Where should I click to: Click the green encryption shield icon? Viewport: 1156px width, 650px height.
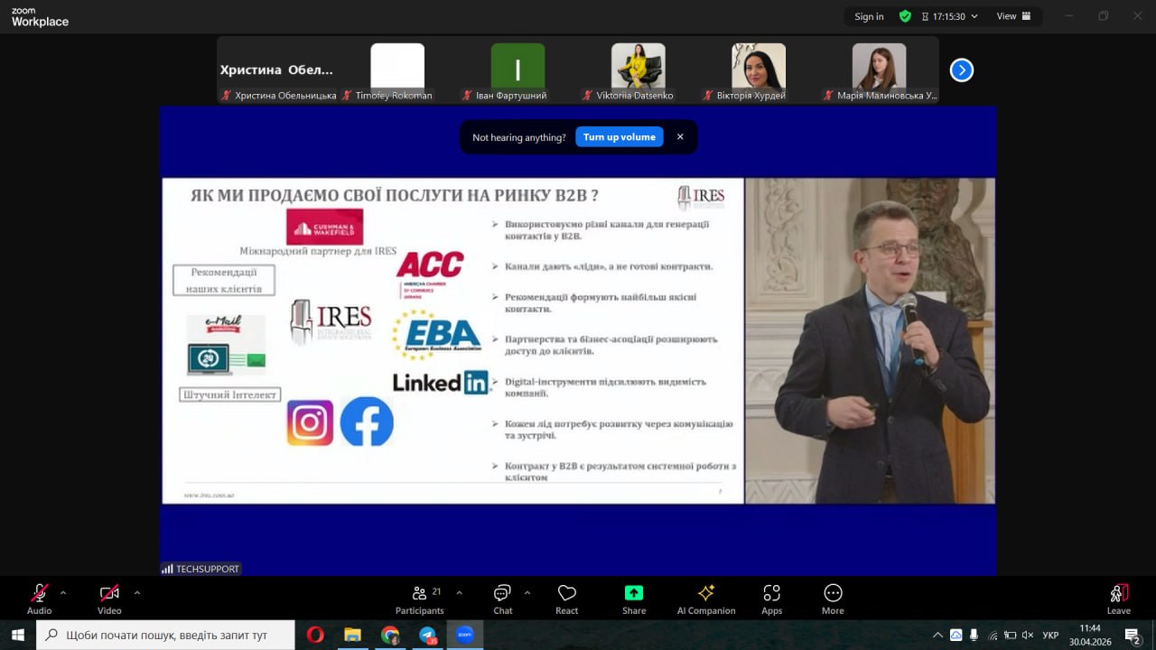pos(905,16)
